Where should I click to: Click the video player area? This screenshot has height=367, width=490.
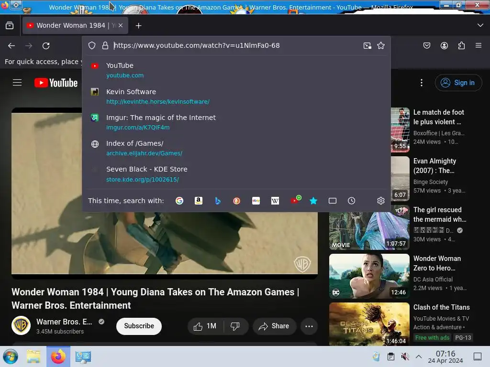tap(165, 243)
